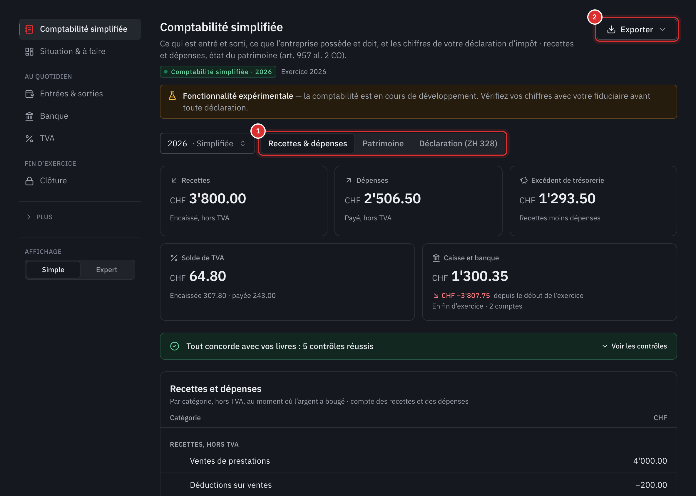This screenshot has height=496, width=696.
Task: Click the percent icon on Solde de TVA card
Action: point(174,258)
